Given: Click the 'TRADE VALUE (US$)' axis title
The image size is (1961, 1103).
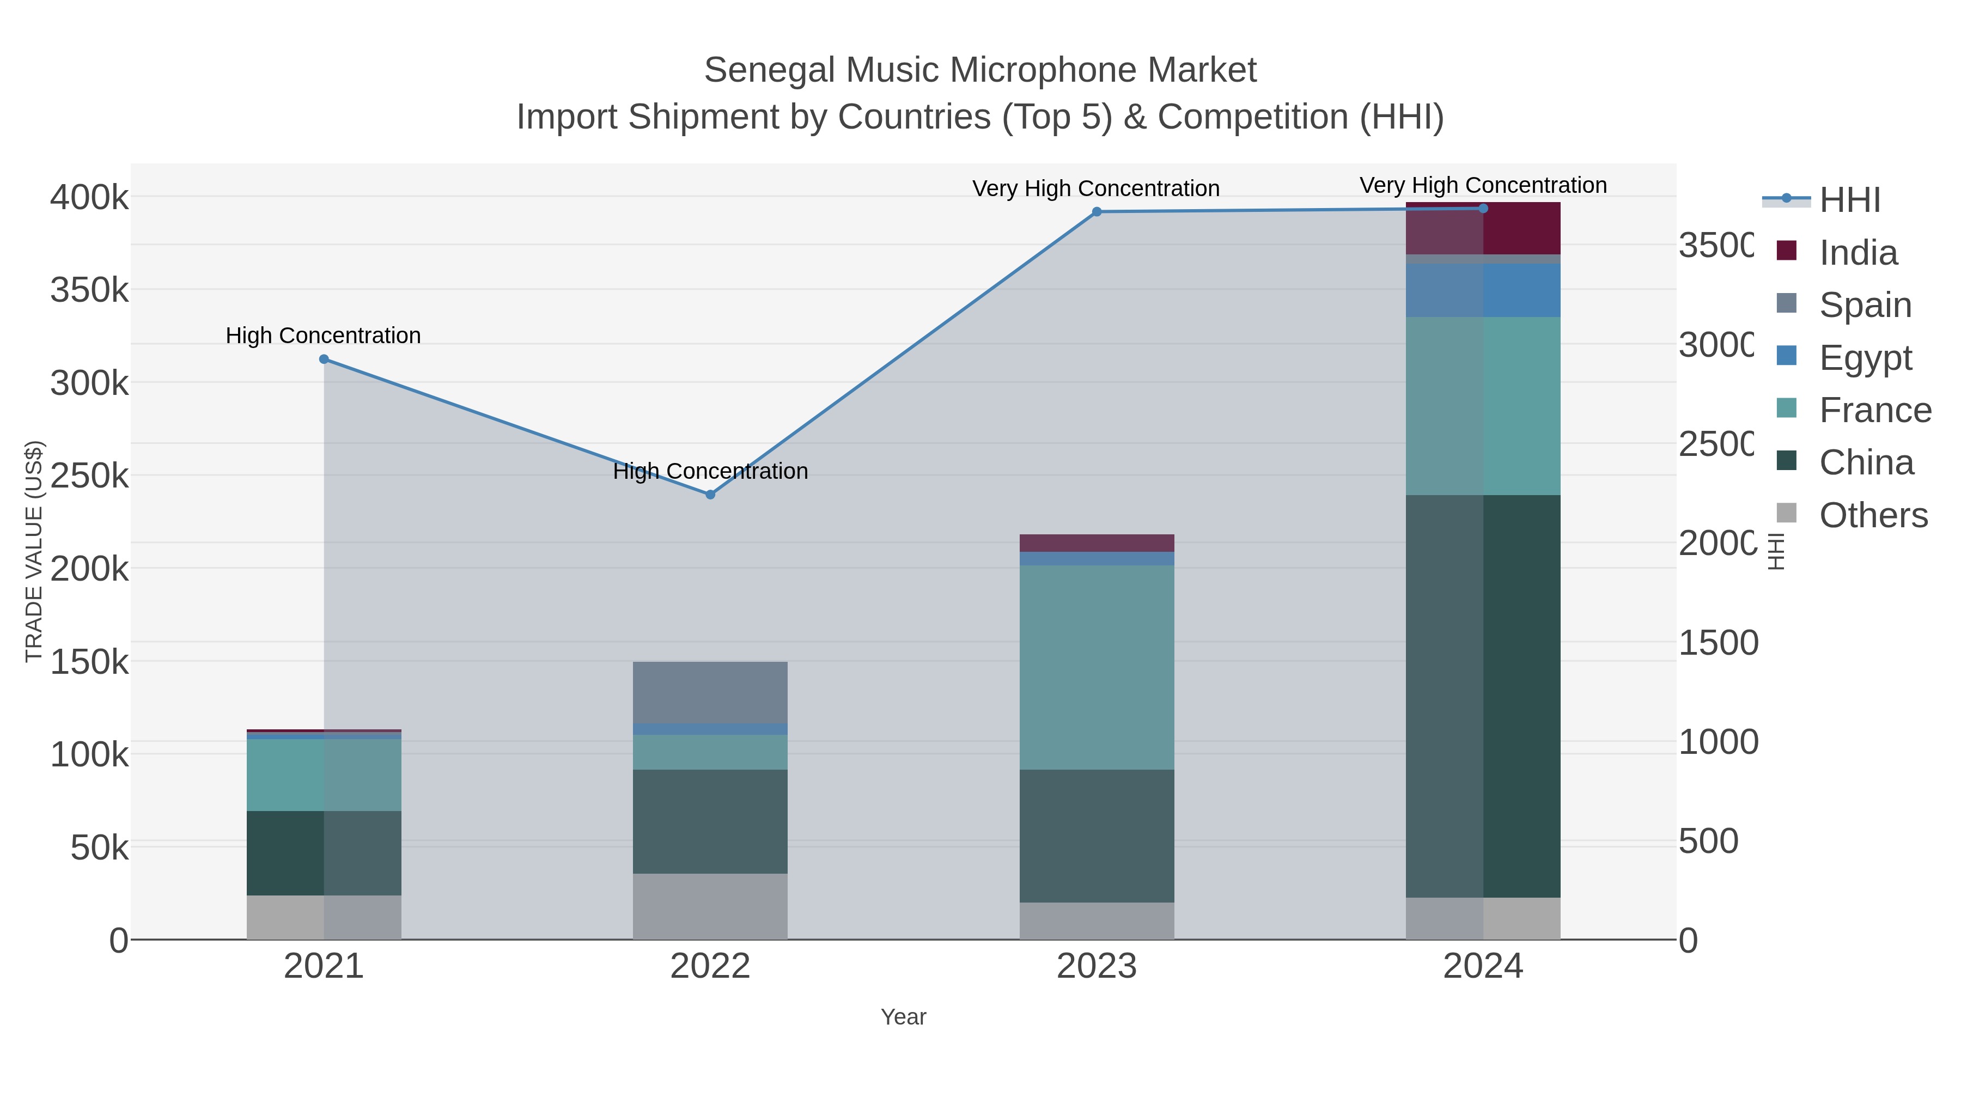Looking at the screenshot, I should tap(33, 551).
